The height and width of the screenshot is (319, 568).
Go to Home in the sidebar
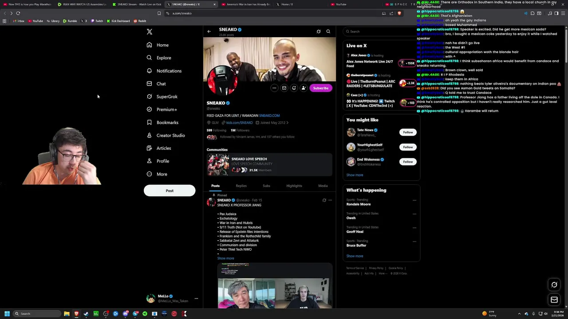158,45
